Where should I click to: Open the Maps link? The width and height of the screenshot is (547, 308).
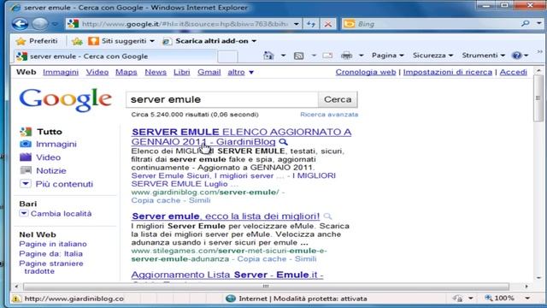(126, 72)
